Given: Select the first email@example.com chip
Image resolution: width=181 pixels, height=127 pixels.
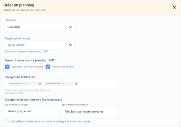Looking at the screenshot, I should pos(25,84).
